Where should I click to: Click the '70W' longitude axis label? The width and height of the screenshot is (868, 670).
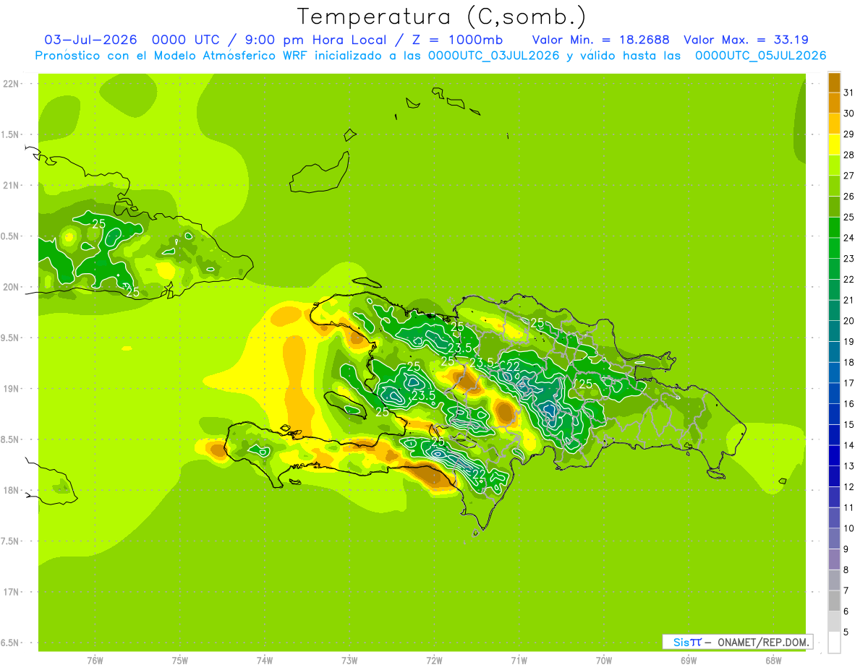point(603,661)
